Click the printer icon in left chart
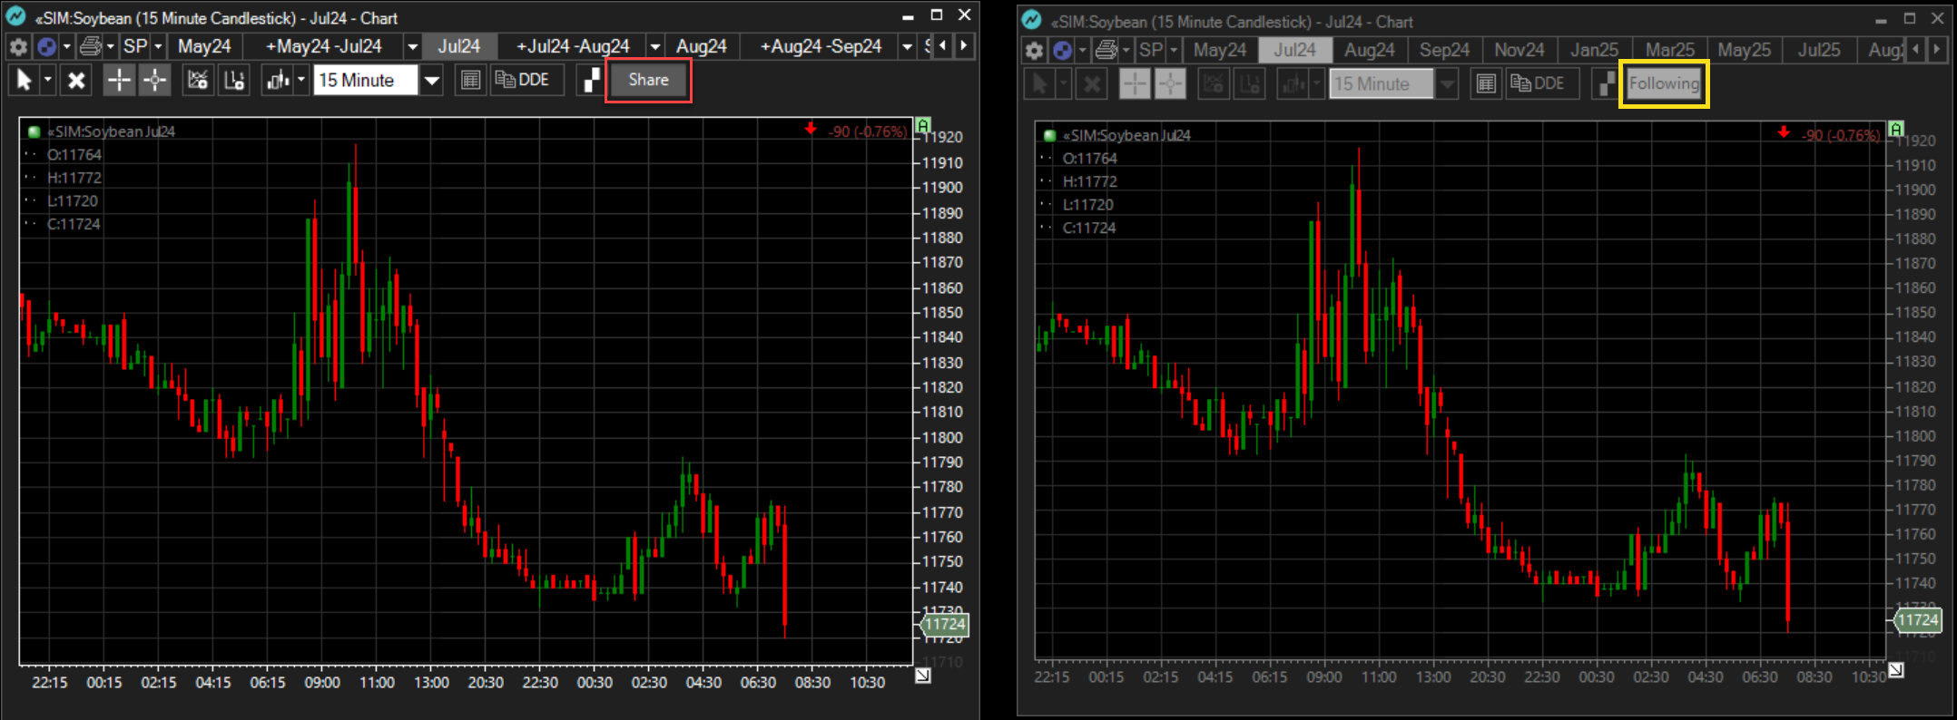Viewport: 1957px width, 720px height. coord(90,47)
